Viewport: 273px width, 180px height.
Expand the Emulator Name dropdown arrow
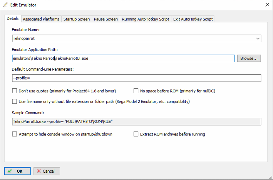pos(258,38)
